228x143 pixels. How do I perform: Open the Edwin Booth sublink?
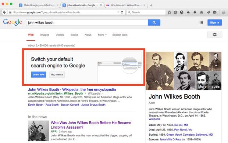click(x=36, y=104)
